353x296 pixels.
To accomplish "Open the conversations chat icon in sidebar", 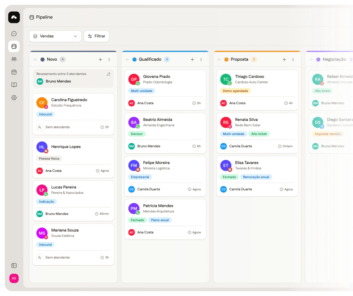I will (14, 34).
